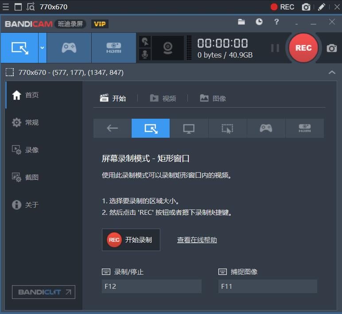Click the keyboard icon beside 录制/停止

[106, 271]
